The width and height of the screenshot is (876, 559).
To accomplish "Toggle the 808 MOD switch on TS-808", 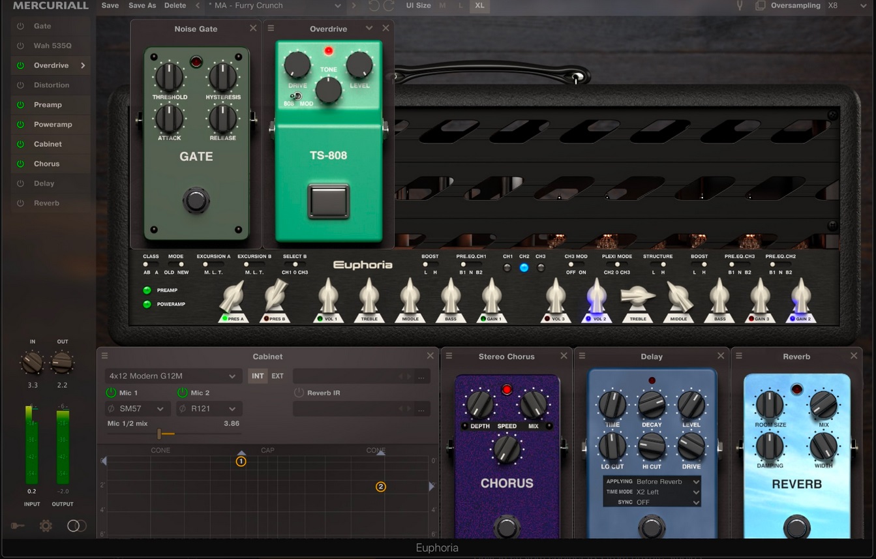I will (295, 97).
